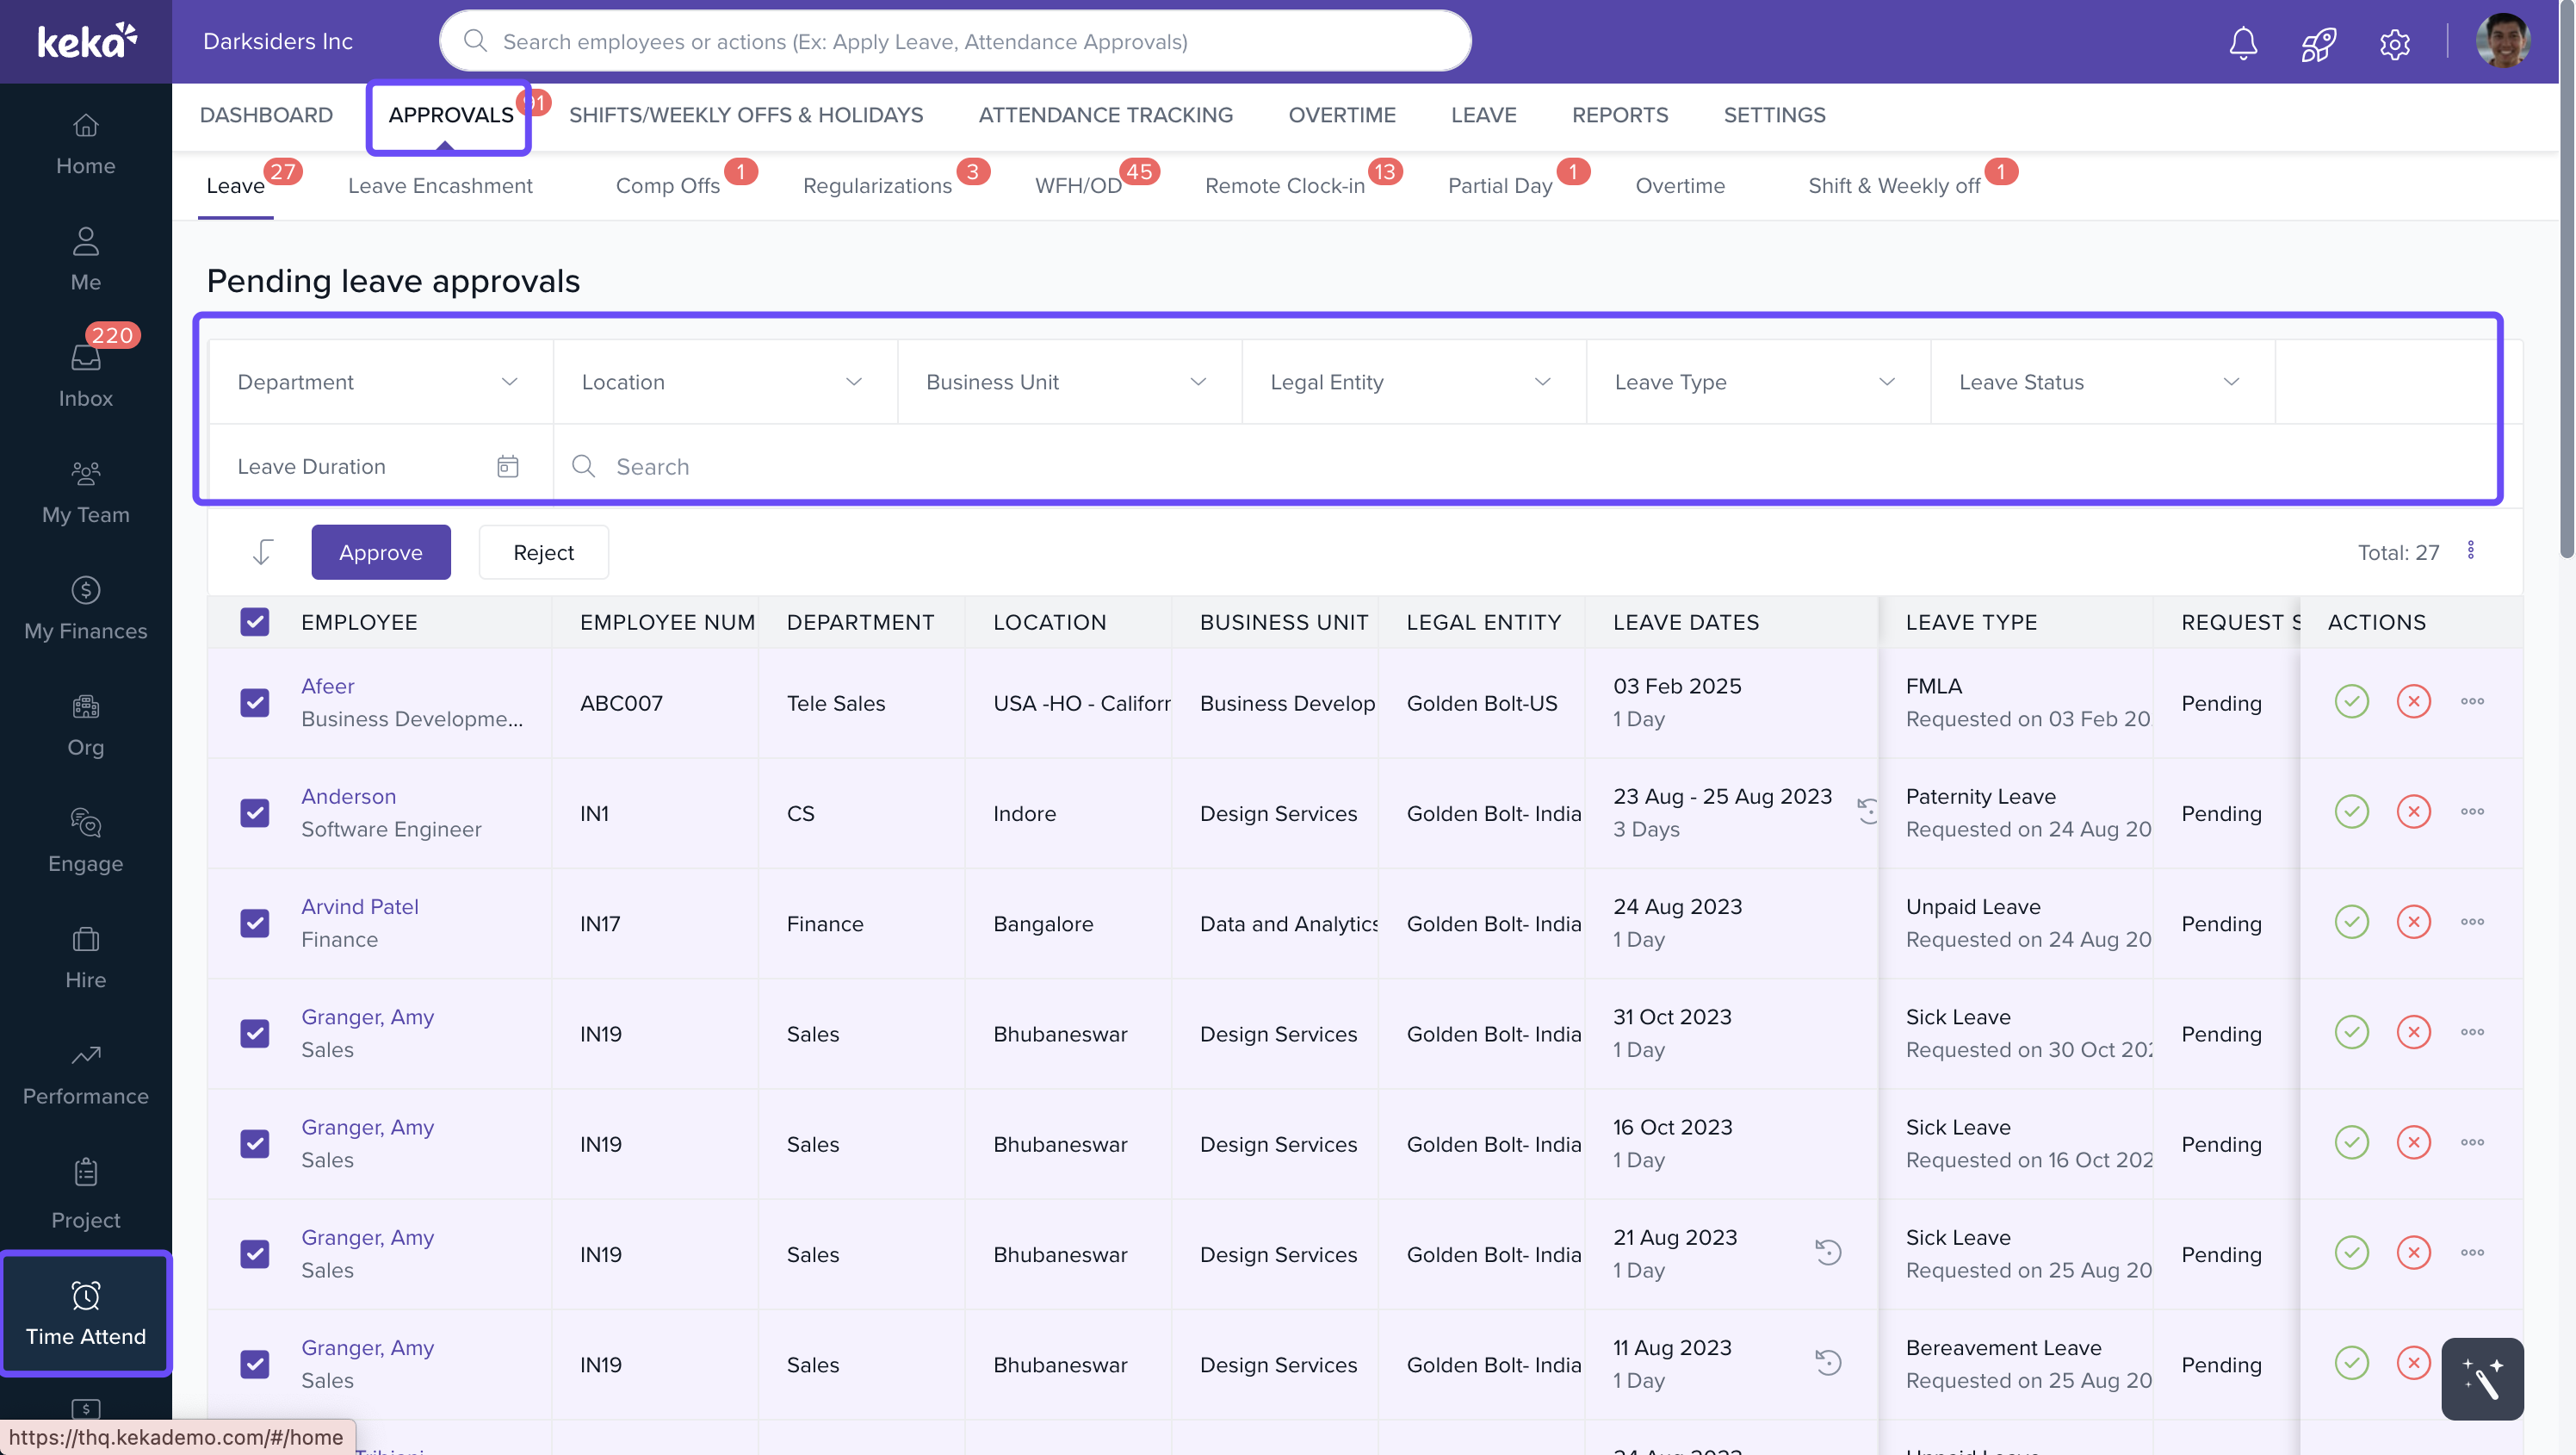Viewport: 2576px width, 1455px height.
Task: Reject Anderson's Paternity Leave with red X
Action: (2413, 811)
